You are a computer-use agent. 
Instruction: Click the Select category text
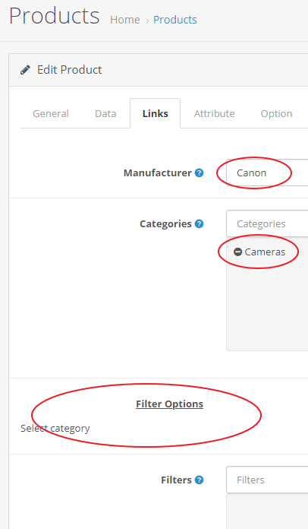(55, 428)
